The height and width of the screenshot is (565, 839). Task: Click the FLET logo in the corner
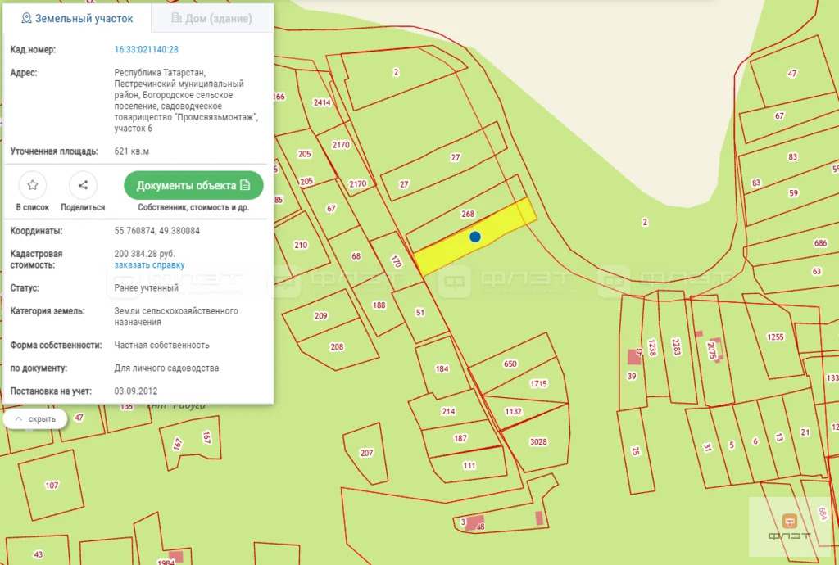pos(790,527)
